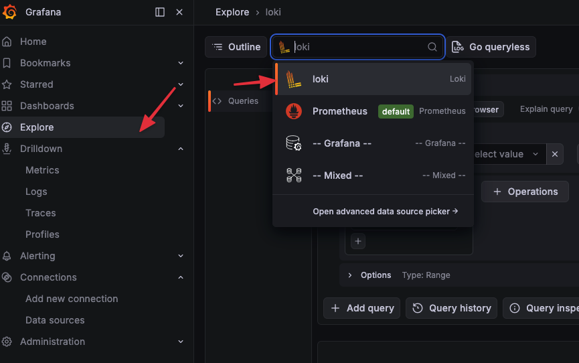Expand the Options row for query type
Image resolution: width=579 pixels, height=363 pixels.
[349, 275]
